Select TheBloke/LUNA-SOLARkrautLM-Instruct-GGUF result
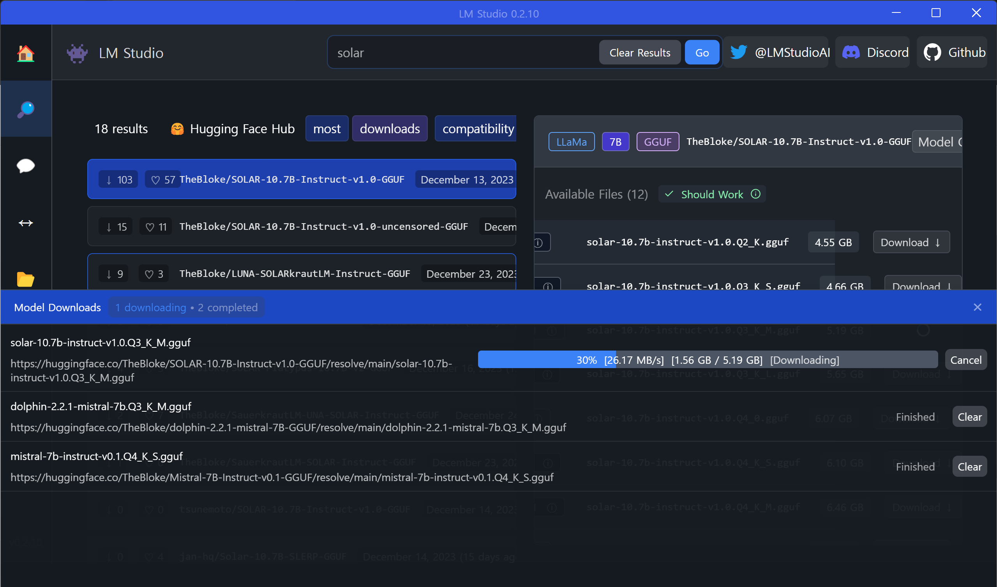 point(302,272)
